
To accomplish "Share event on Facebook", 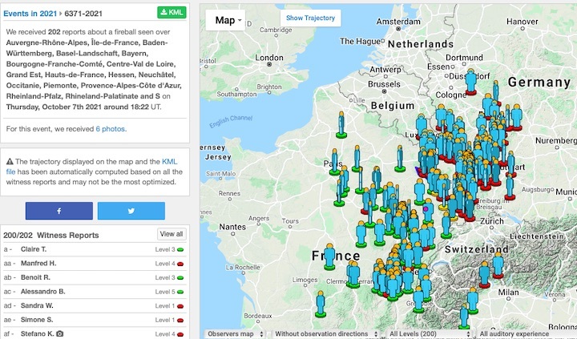I will point(59,211).
